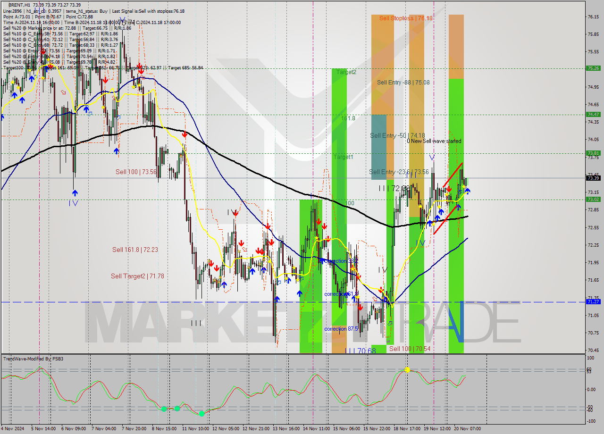Select the 'Sell Stoploss | 76.18' label
This screenshot has height=434, width=604.
406,18
